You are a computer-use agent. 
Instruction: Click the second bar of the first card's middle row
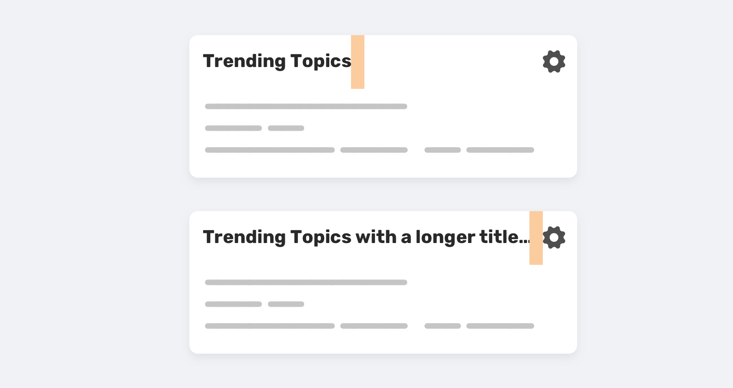(x=286, y=128)
